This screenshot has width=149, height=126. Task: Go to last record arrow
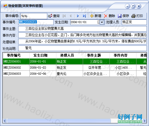click(x=84, y=16)
